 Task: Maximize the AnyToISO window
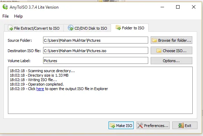(x=178, y=7)
